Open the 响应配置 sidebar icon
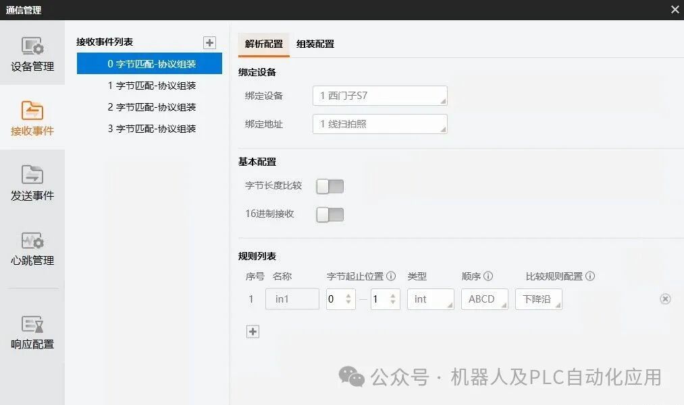684x405 pixels. pyautogui.click(x=32, y=332)
